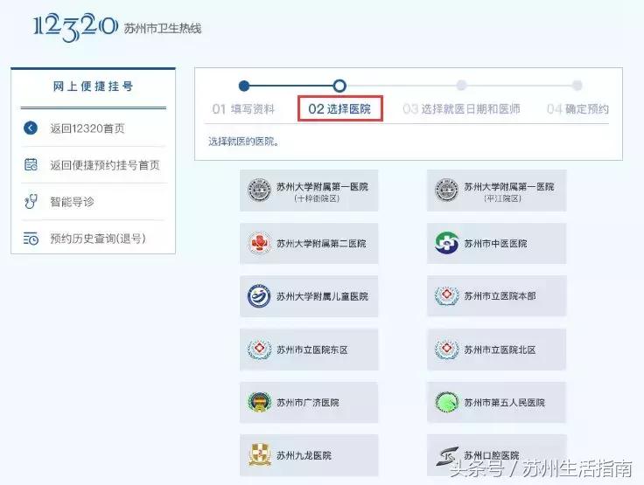This screenshot has width=644, height=485.
Task: Click the stethoscope icon beside 智能导诊
Action: tap(31, 201)
